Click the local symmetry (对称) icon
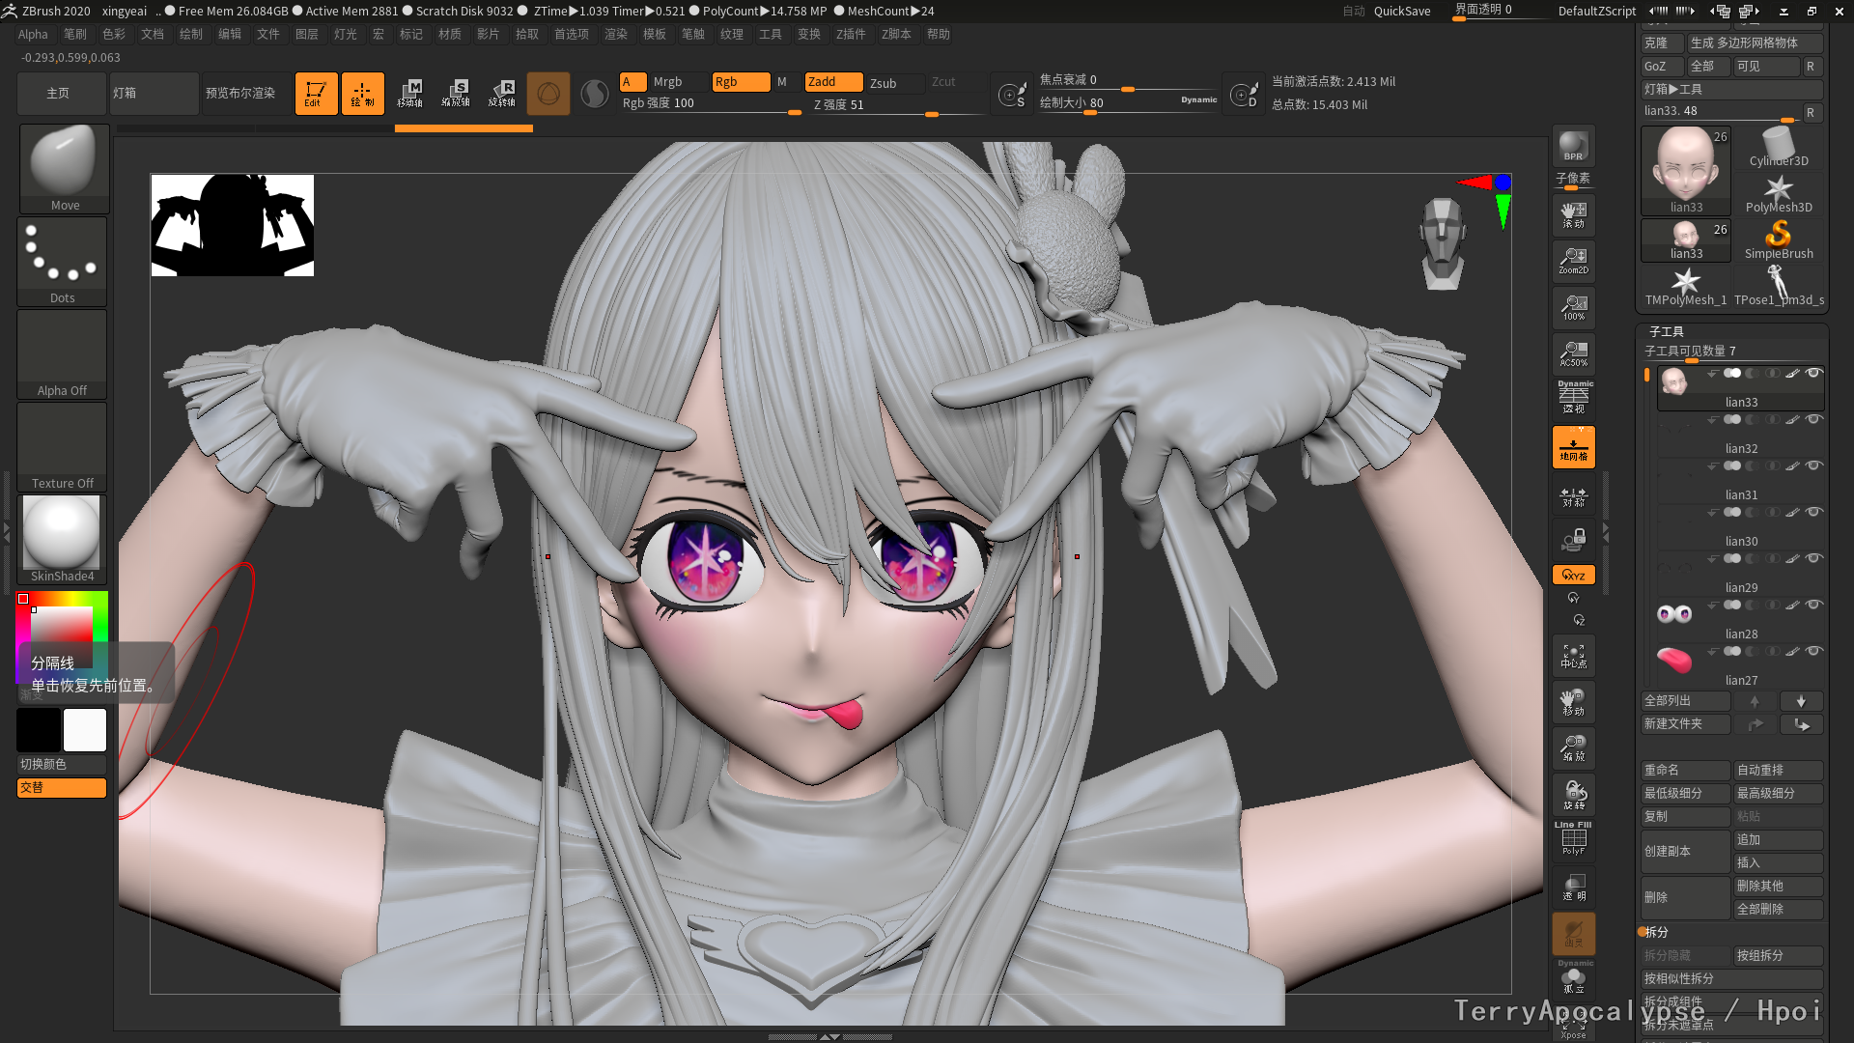The height and width of the screenshot is (1043, 1854). pyautogui.click(x=1573, y=497)
